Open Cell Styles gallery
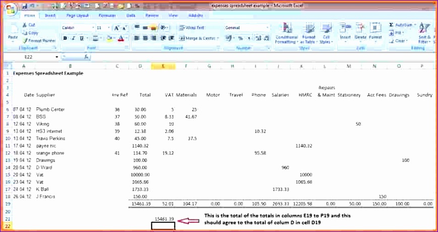438x232 pixels. 326,33
